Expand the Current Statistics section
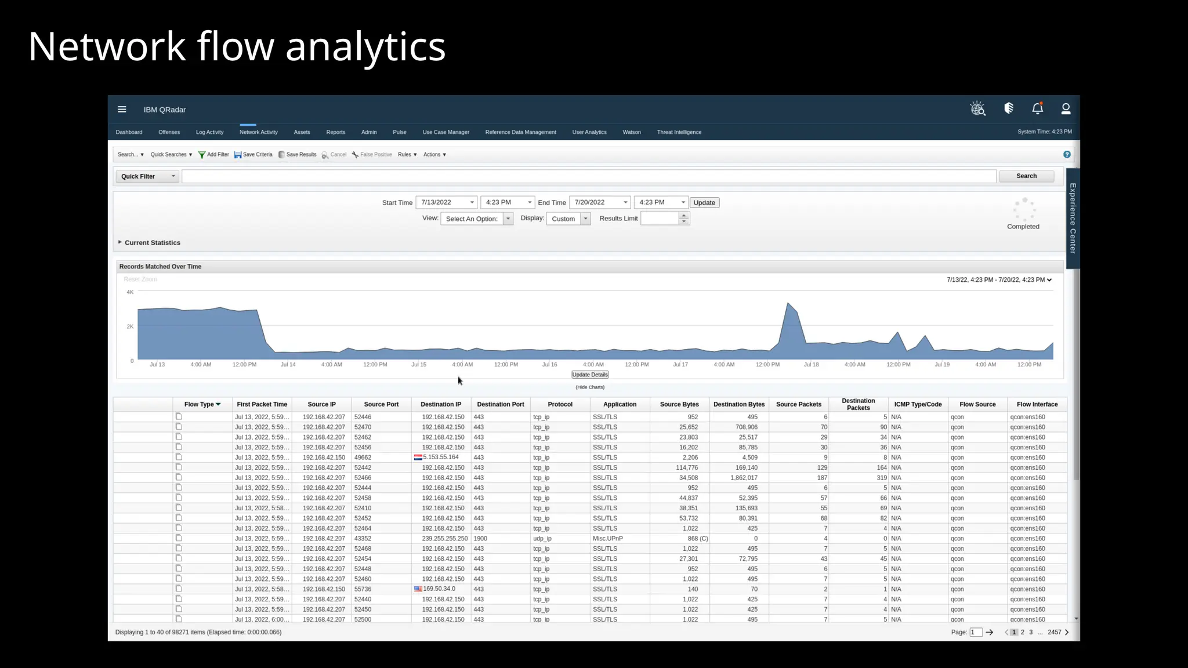This screenshot has height=668, width=1188. pos(149,242)
